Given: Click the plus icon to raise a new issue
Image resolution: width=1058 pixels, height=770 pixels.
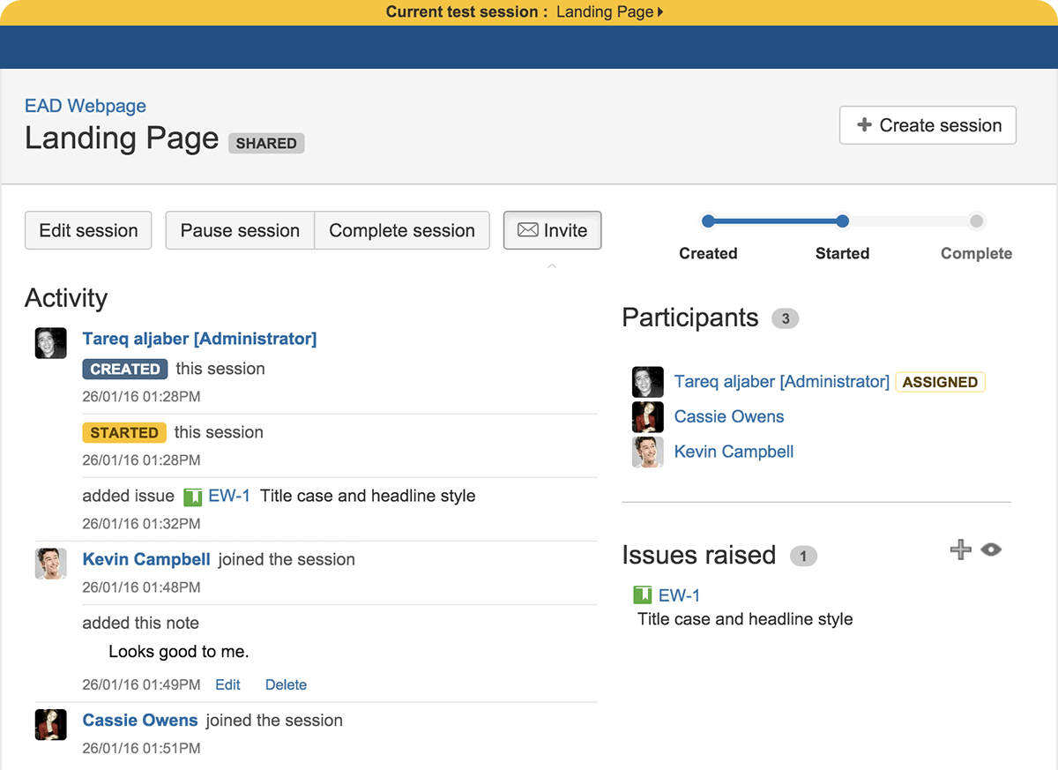Looking at the screenshot, I should [x=960, y=549].
